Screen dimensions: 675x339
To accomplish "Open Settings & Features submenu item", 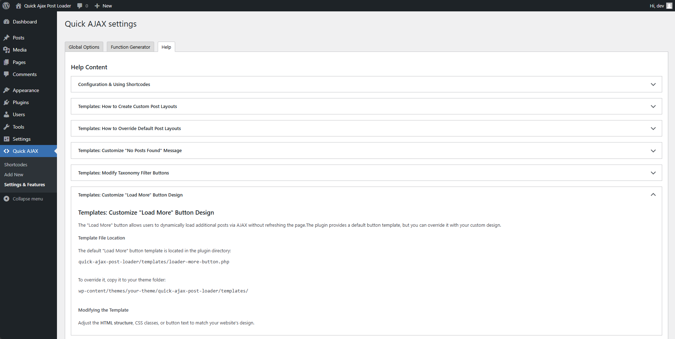I will [x=25, y=185].
